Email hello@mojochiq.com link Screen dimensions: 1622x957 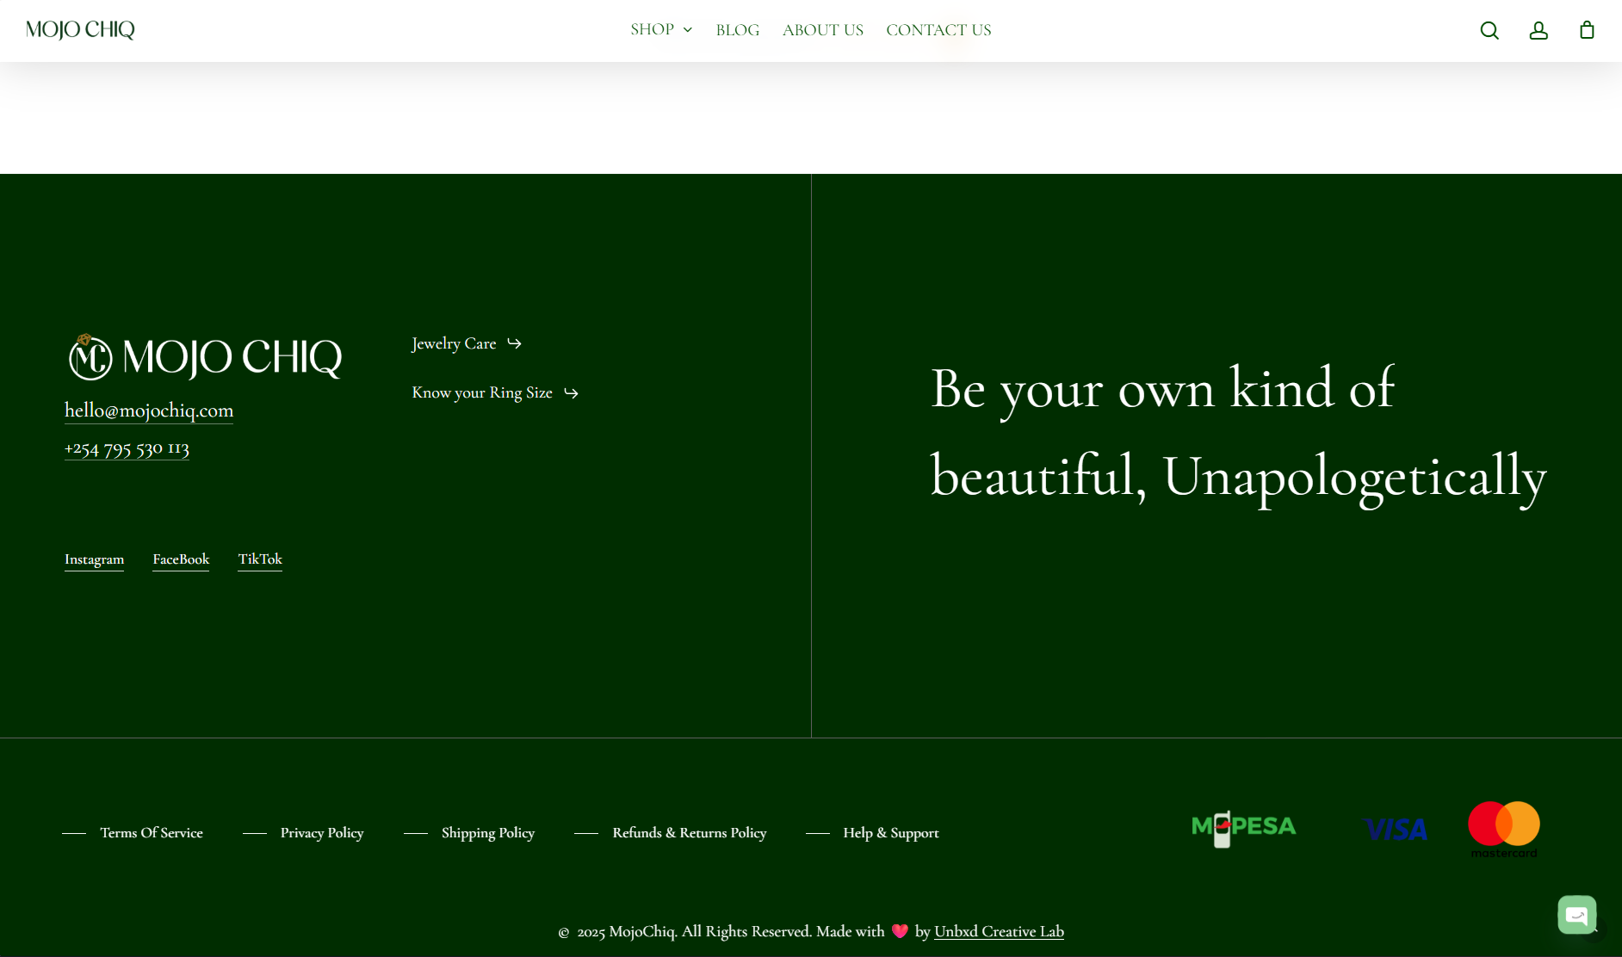[x=149, y=411]
